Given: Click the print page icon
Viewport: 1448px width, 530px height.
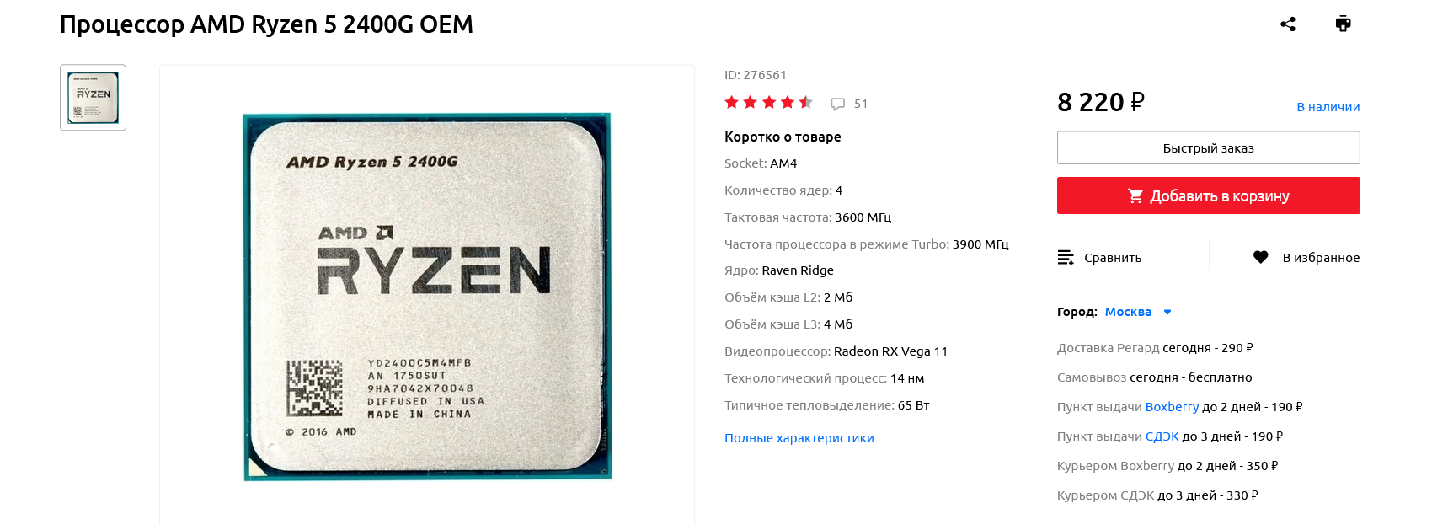Looking at the screenshot, I should [1343, 24].
